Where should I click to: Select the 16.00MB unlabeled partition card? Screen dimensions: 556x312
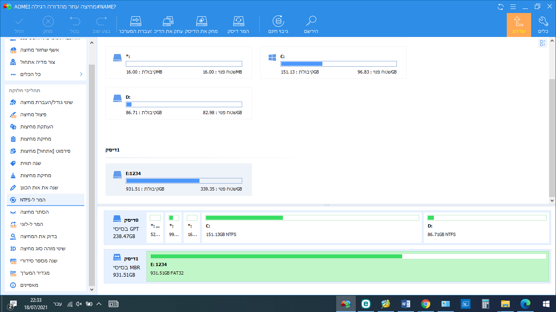click(179, 63)
